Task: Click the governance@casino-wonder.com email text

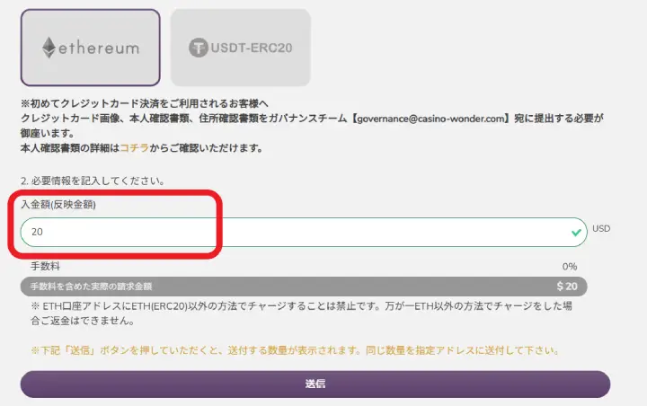Action: tap(430, 119)
